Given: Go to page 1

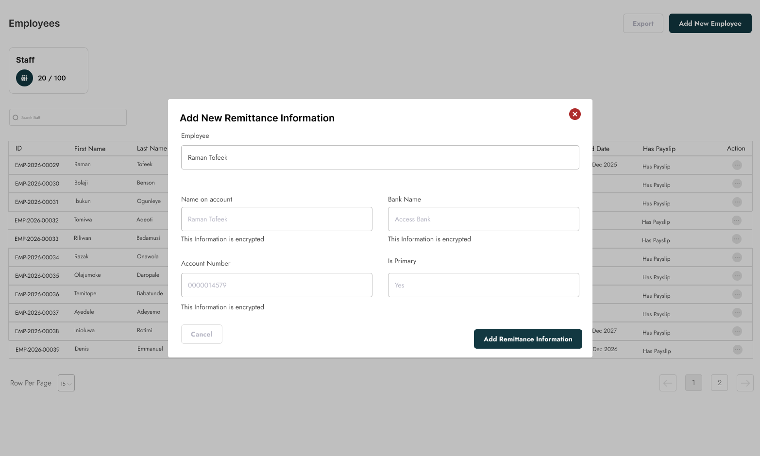Looking at the screenshot, I should point(693,383).
